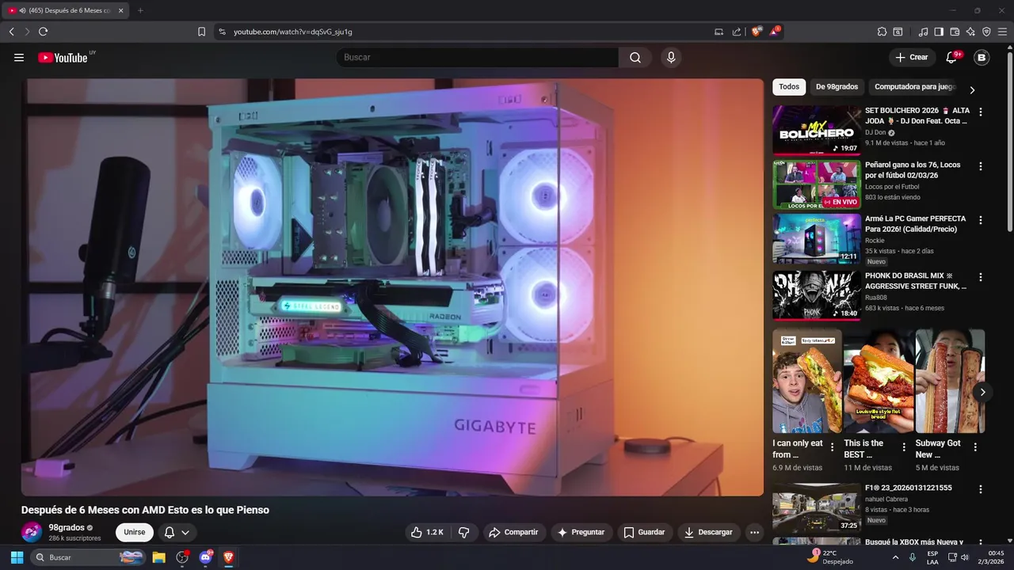
Task: Open Peñarol EN VIVO stream thumbnail
Action: coord(817,184)
